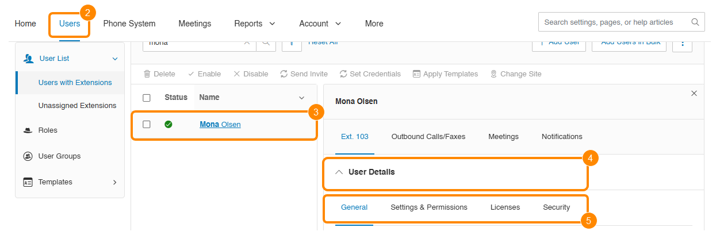Toggle the select-all checkbox in table header
The height and width of the screenshot is (239, 720).
147,98
